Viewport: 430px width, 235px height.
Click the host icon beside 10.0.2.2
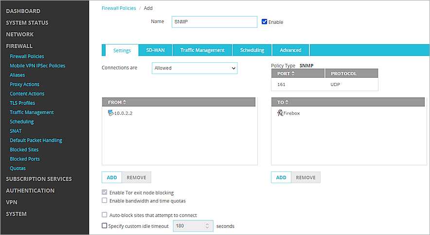[x=111, y=113]
